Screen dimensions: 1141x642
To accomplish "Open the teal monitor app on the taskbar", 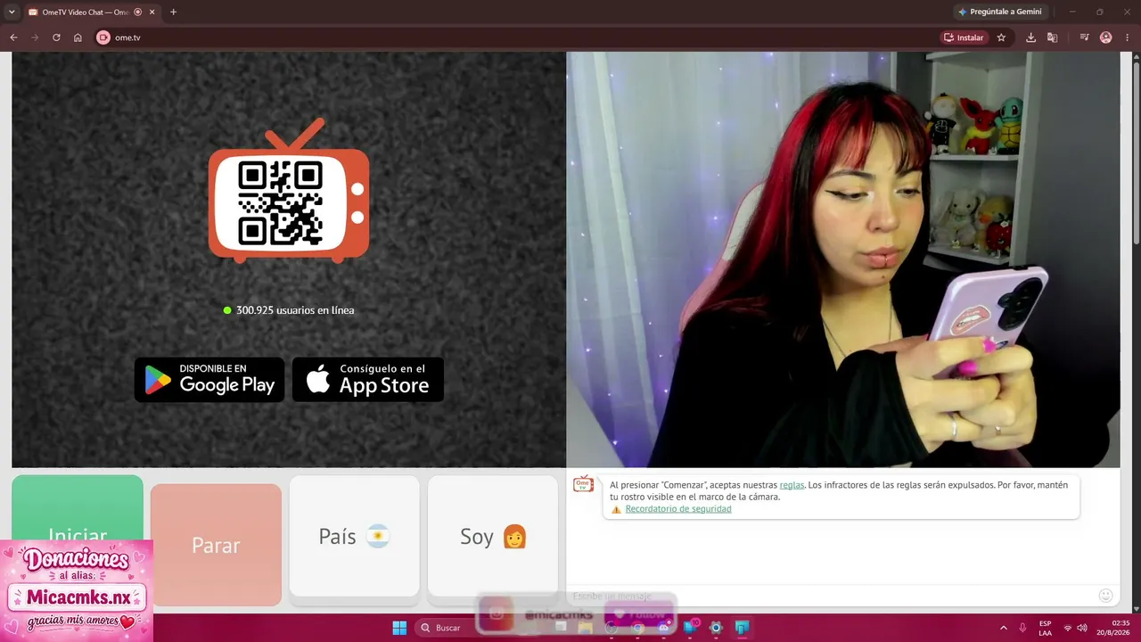I will [x=742, y=628].
